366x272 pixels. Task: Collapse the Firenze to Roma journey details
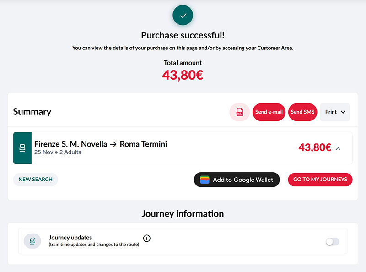tap(338, 148)
